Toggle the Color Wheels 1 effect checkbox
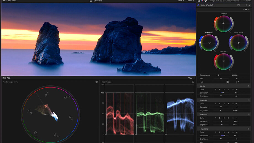This screenshot has height=143, width=254. 199,5
